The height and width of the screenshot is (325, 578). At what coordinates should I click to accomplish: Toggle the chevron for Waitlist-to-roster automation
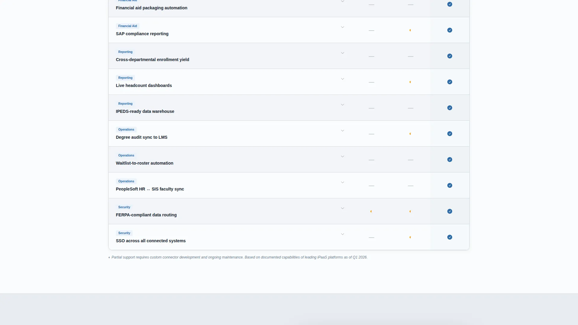click(x=343, y=157)
